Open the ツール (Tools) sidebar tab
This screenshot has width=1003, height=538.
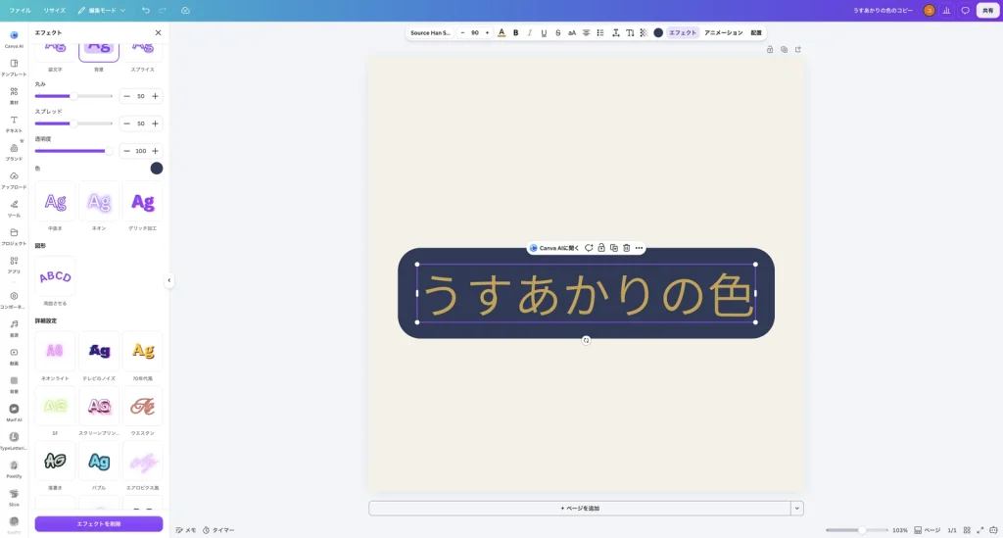tap(14, 208)
